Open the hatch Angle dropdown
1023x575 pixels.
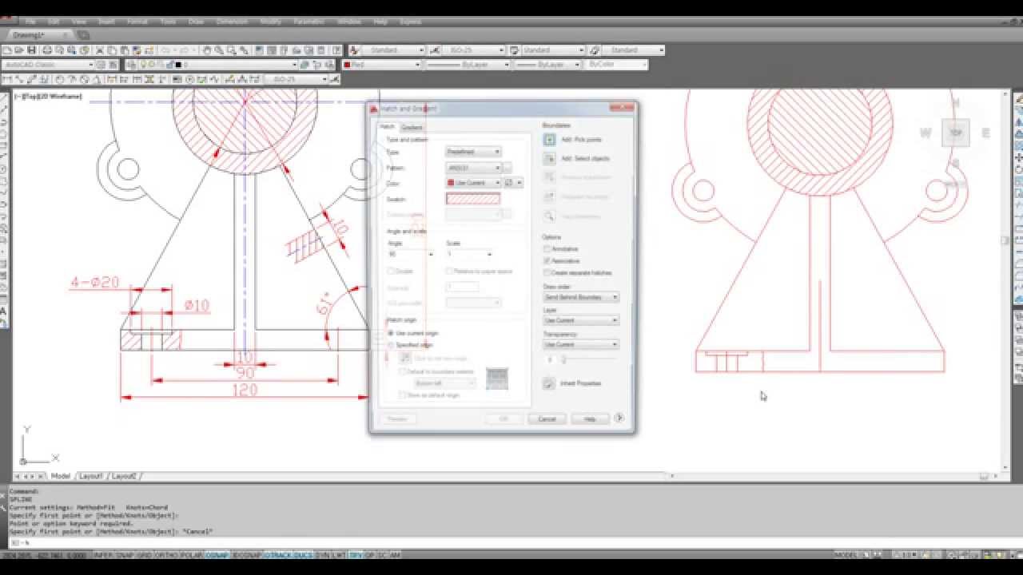[x=410, y=254]
